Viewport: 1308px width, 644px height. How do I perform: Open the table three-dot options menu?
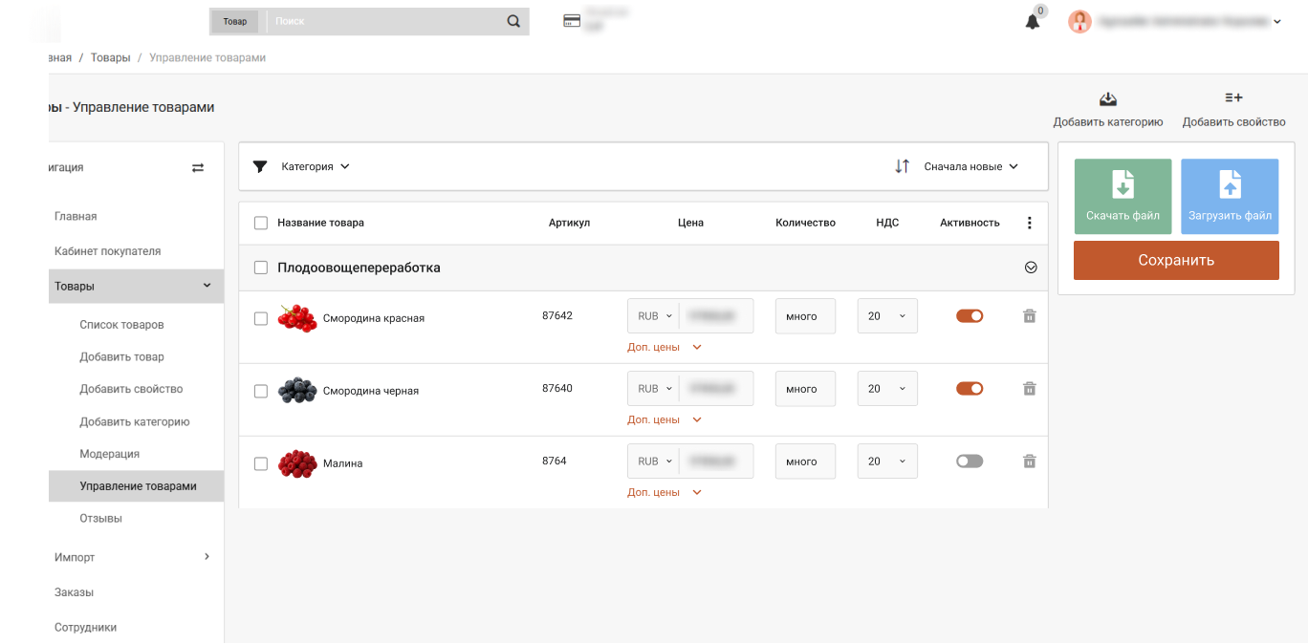[1029, 223]
